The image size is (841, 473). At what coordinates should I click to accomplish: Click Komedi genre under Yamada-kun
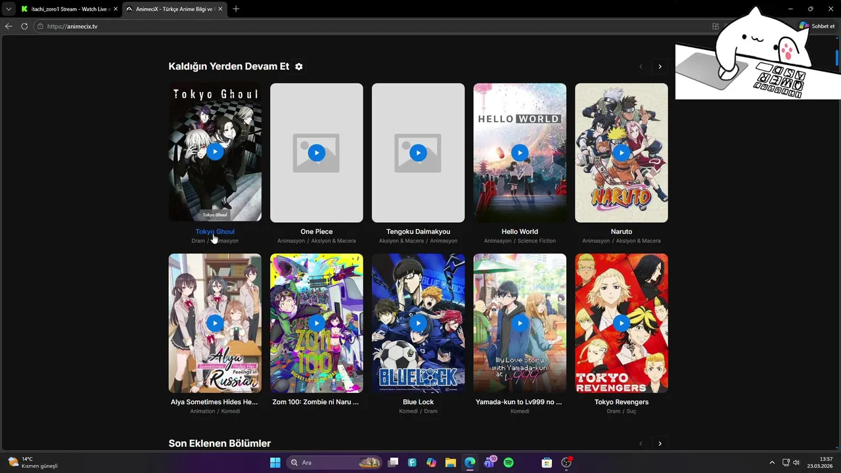click(520, 411)
